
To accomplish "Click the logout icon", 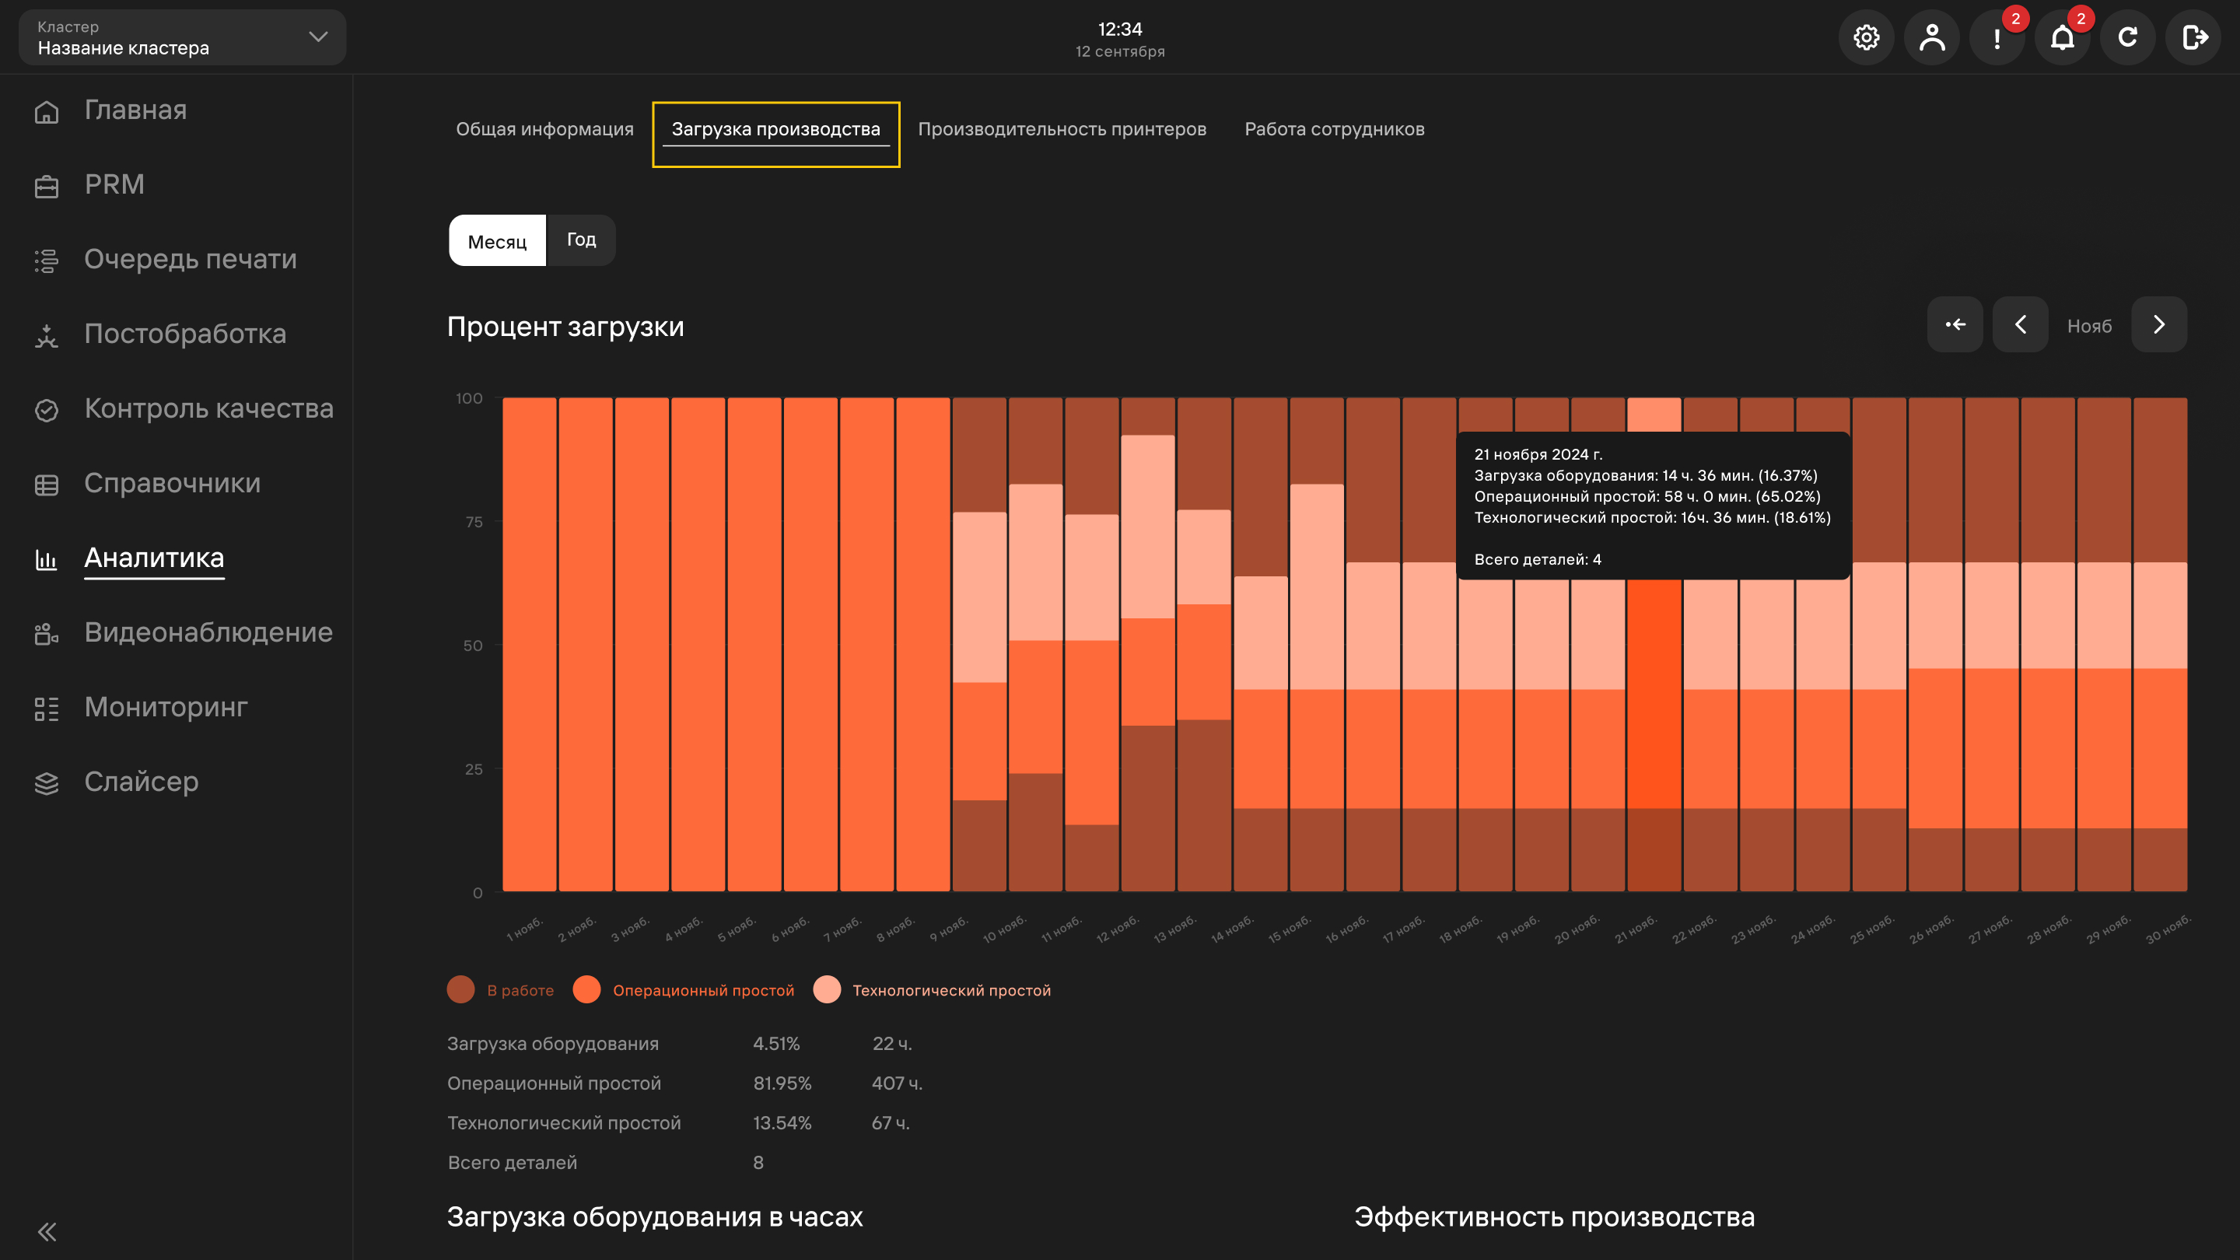I will pos(2194,37).
